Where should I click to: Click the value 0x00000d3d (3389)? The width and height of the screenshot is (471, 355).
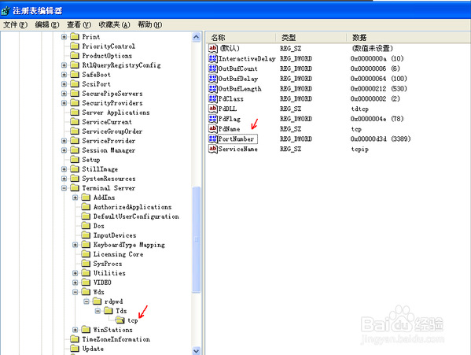[x=381, y=139]
